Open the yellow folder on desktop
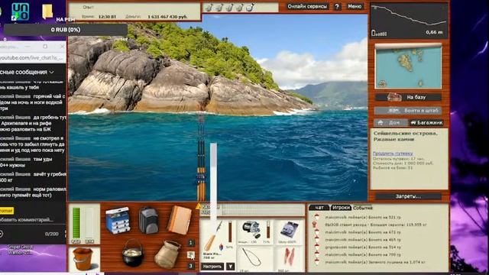The height and width of the screenshot is (275, 489). [x=47, y=11]
